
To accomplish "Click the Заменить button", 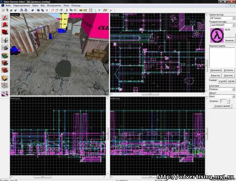I will click(229, 40).
